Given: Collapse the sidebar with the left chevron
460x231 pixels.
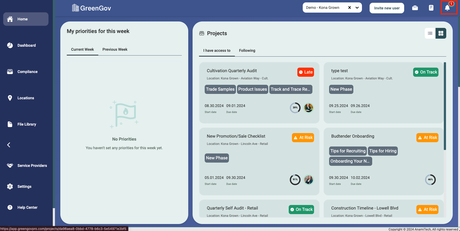Looking at the screenshot, I should tap(9, 145).
